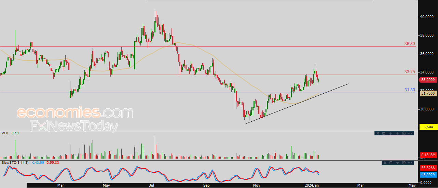Click the 0.1343M volume value tag

click(428, 155)
